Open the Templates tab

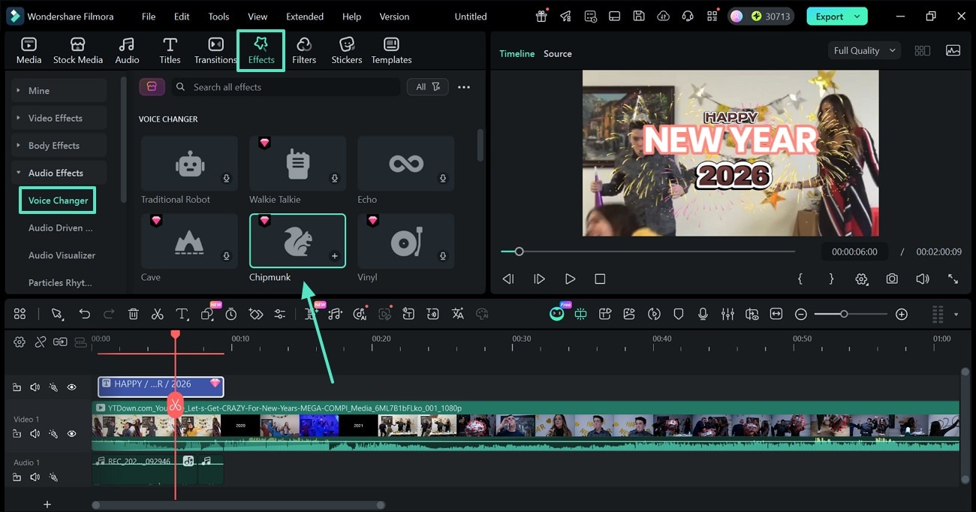click(x=391, y=50)
